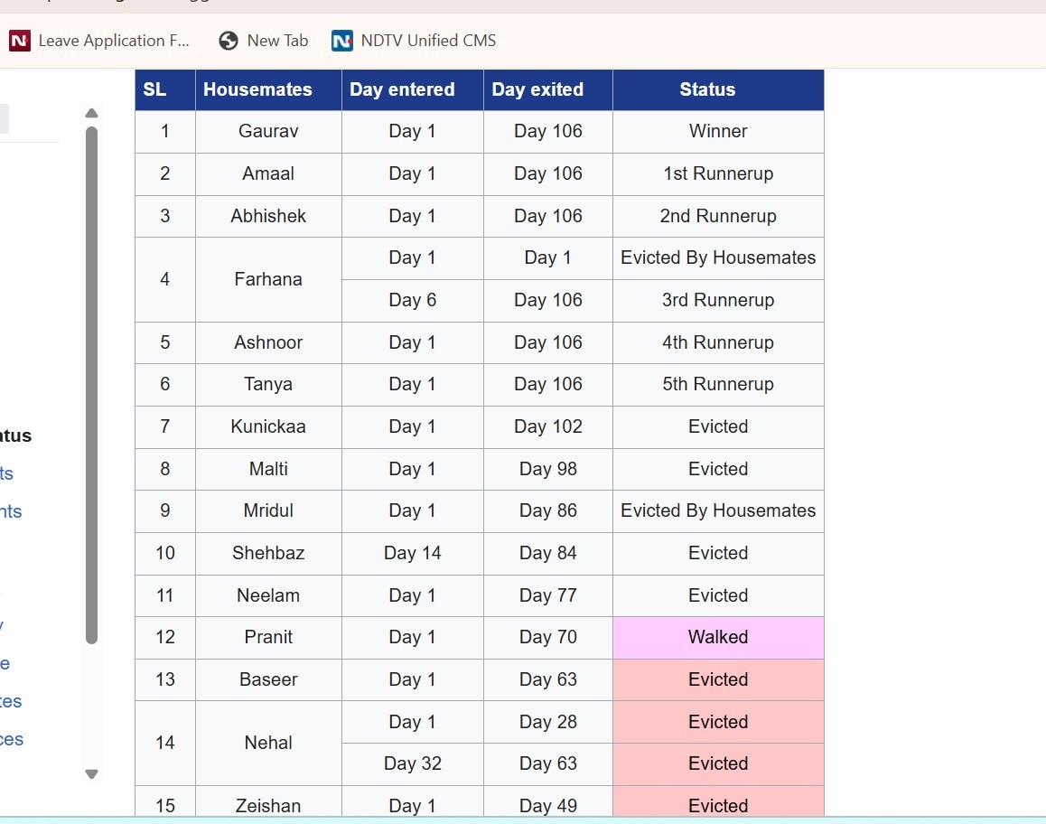Viewport: 1046px width, 824px height.
Task: Click the sidebar scroll down arrow
Action: tap(91, 773)
